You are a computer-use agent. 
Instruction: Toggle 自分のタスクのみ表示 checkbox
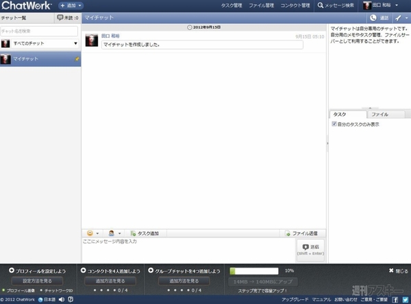(334, 124)
